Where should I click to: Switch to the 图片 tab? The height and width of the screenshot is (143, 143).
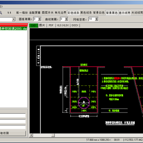click(x=42, y=25)
